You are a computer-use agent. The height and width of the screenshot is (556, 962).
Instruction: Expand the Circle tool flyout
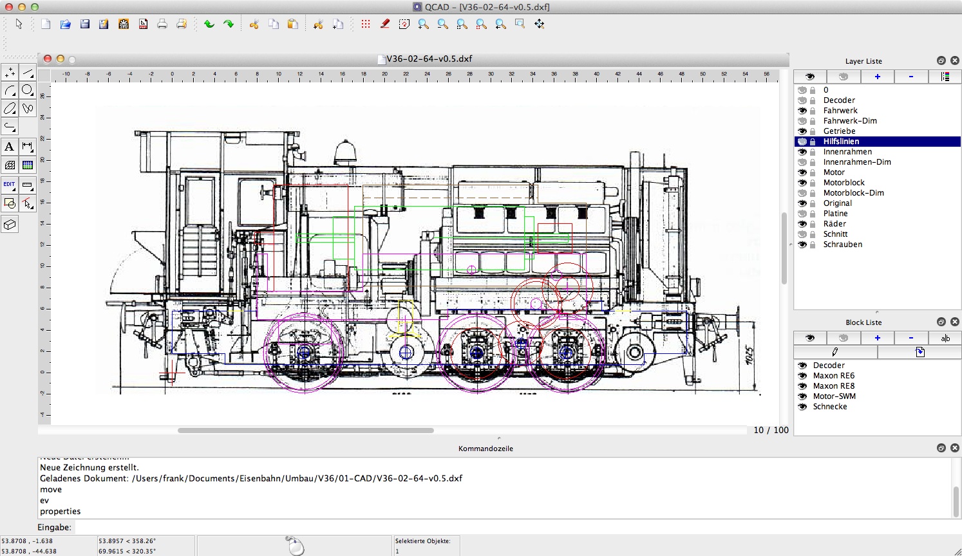tap(28, 90)
